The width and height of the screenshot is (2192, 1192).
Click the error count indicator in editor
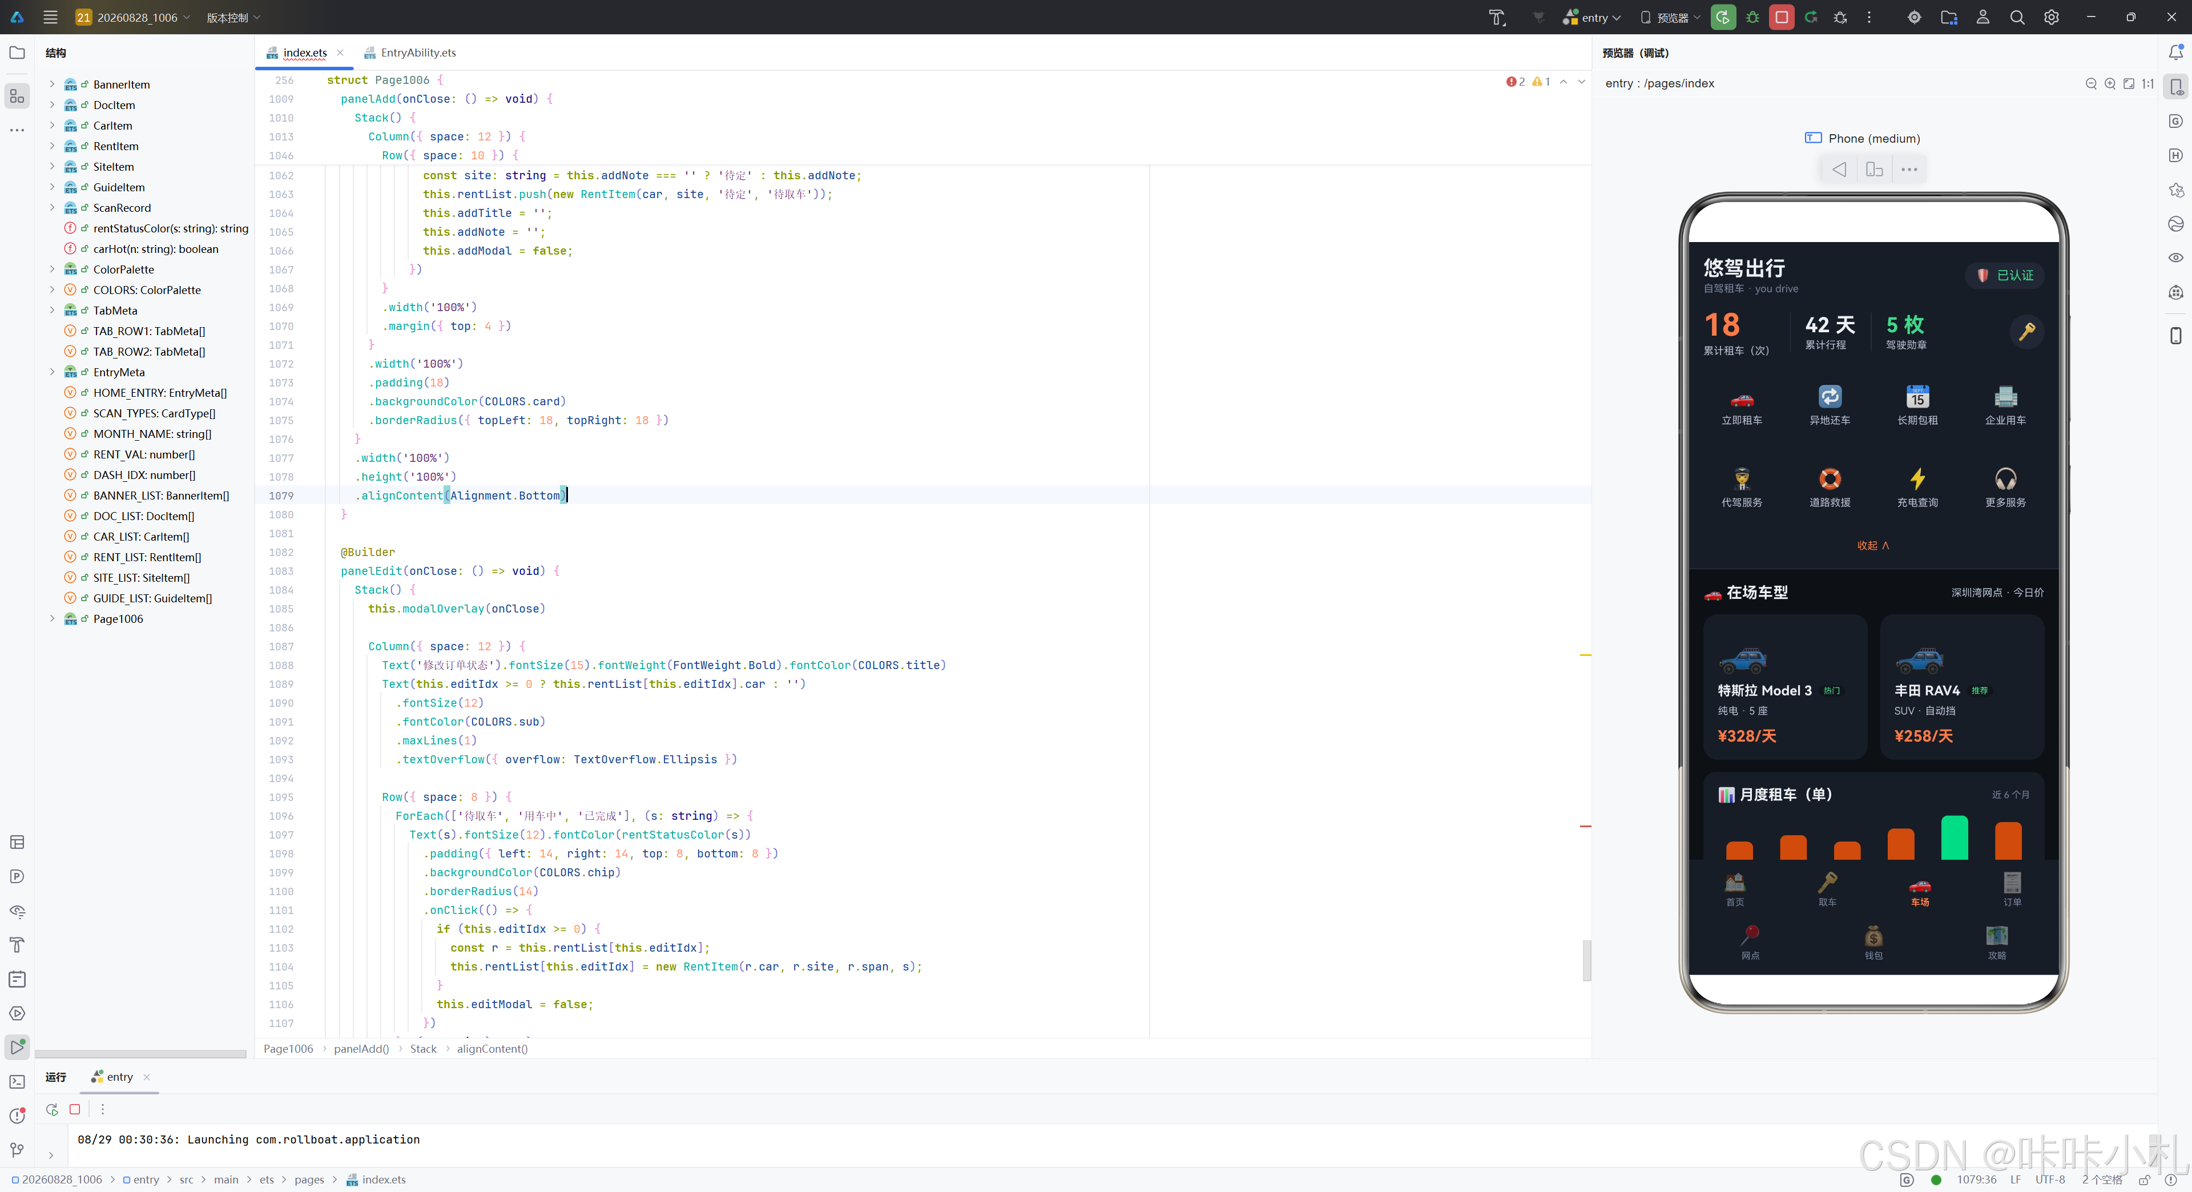click(x=1516, y=82)
